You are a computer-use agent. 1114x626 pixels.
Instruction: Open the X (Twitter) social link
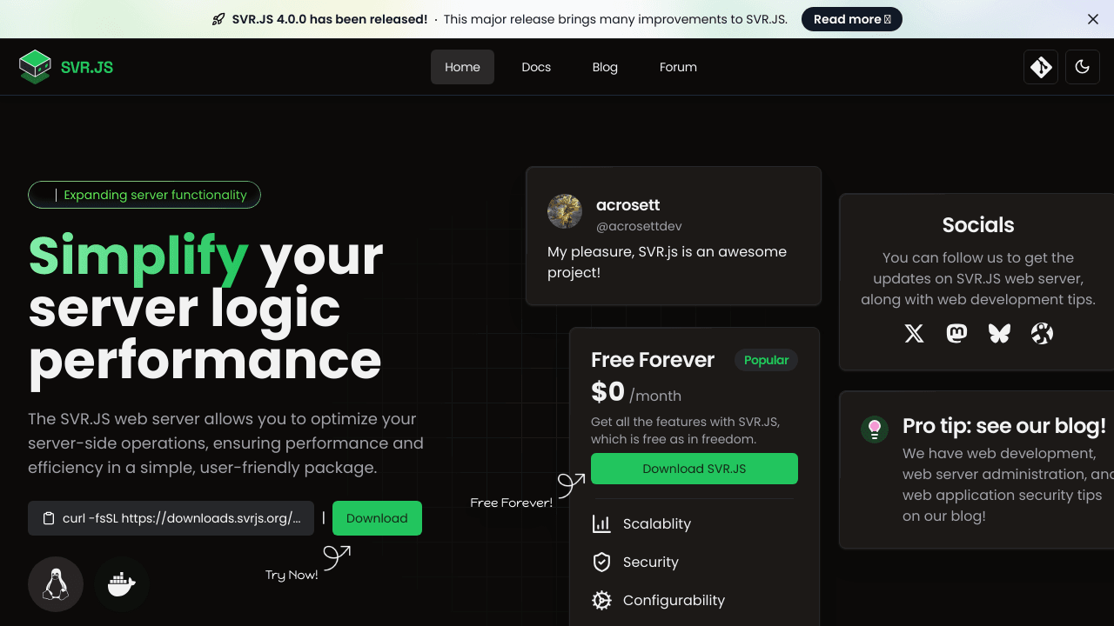(914, 333)
